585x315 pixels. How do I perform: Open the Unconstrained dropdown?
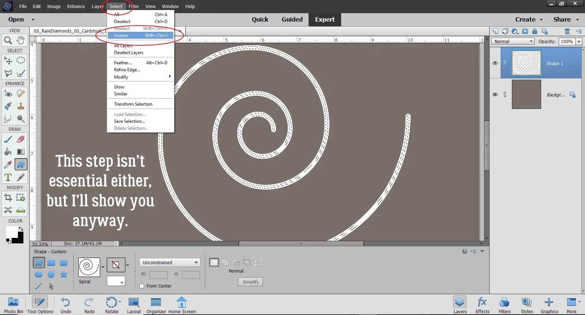coord(170,262)
